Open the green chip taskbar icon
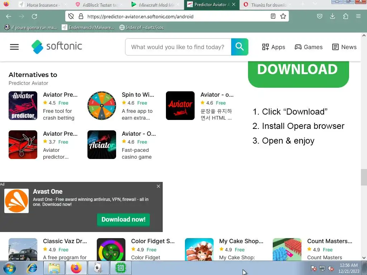 pyautogui.click(x=121, y=268)
